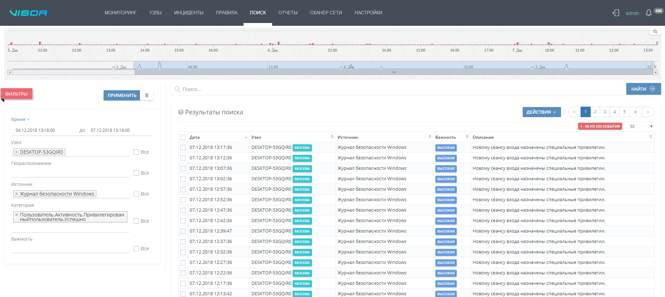The width and height of the screenshot is (665, 297).
Task: Toggle the select-all checkbox in table header
Action: pyautogui.click(x=183, y=137)
